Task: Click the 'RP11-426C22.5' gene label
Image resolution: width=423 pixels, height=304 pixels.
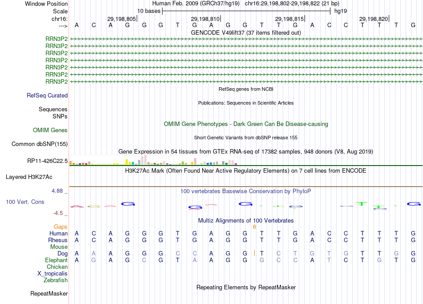Action: (48, 161)
